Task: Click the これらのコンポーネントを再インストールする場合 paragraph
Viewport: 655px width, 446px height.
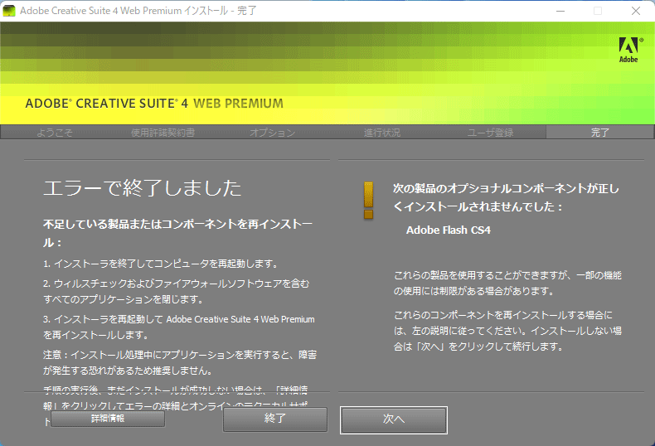Action: tap(507, 331)
